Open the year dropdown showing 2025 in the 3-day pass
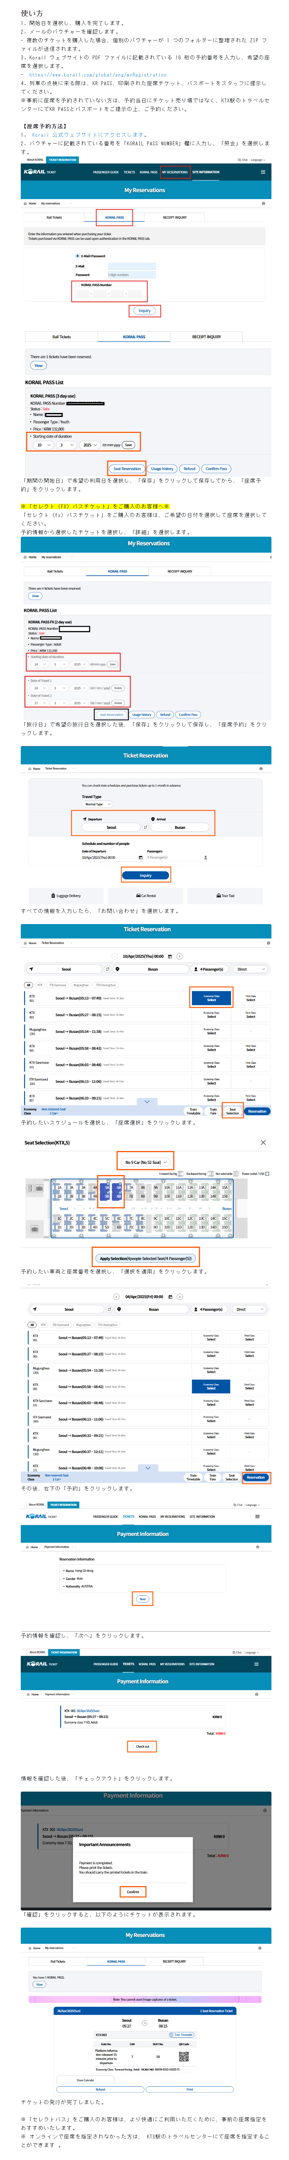The image size is (289, 2160). pyautogui.click(x=89, y=445)
